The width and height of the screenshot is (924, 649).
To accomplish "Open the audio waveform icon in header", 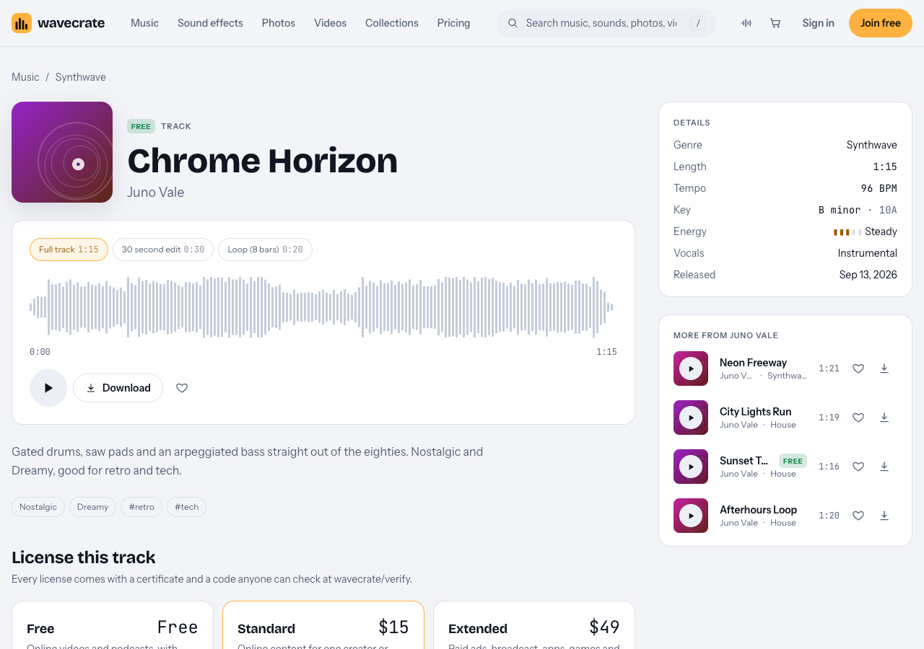I will coord(746,23).
